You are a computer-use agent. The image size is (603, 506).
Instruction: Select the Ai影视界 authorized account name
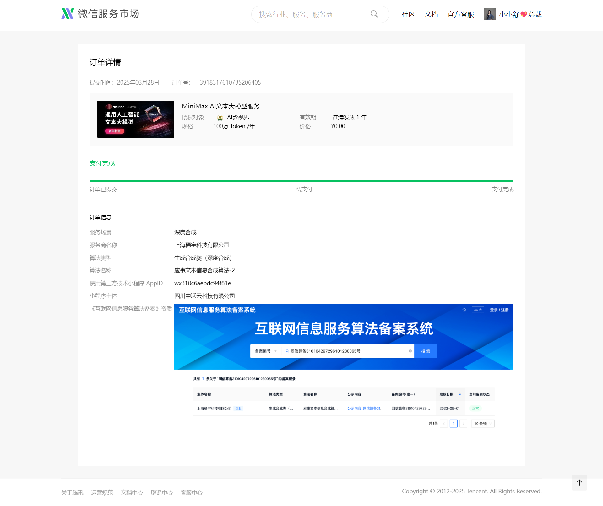tap(238, 118)
